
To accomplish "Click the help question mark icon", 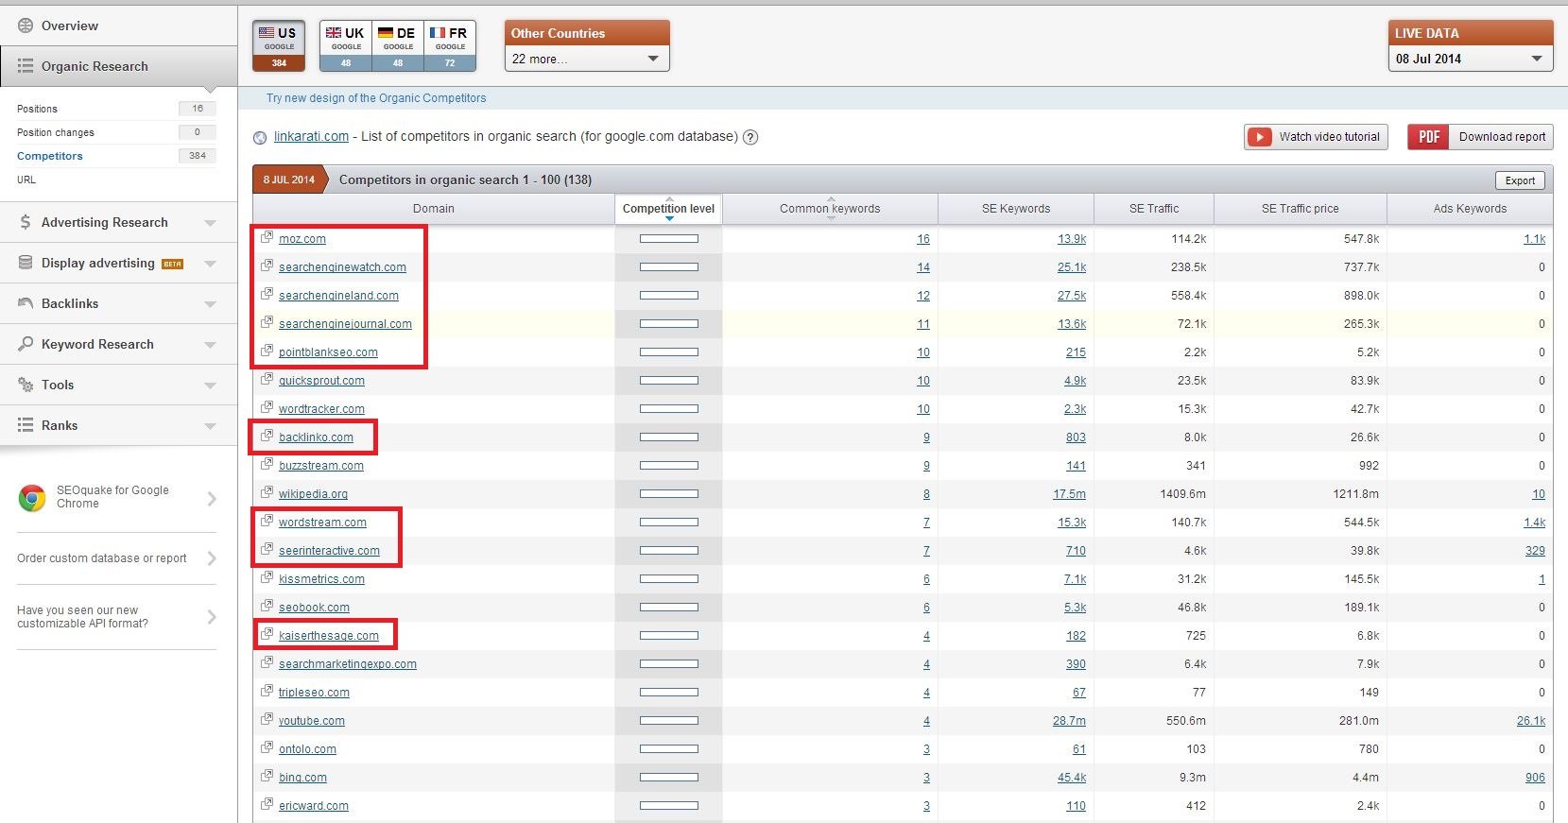I will pos(750,137).
